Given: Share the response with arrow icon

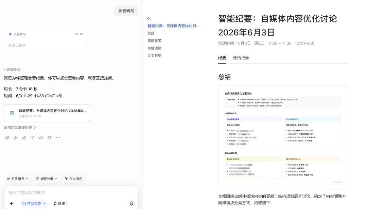Looking at the screenshot, I should pyautogui.click(x=41, y=138).
